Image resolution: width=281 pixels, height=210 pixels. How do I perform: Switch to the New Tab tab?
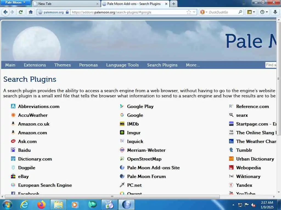pos(66,4)
